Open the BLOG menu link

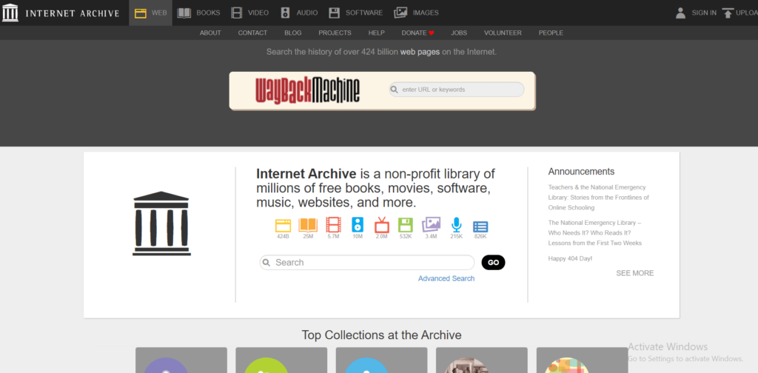point(293,33)
